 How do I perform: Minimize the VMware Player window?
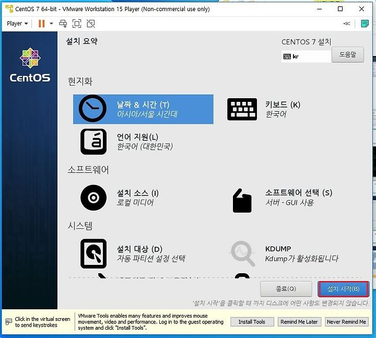319,9
